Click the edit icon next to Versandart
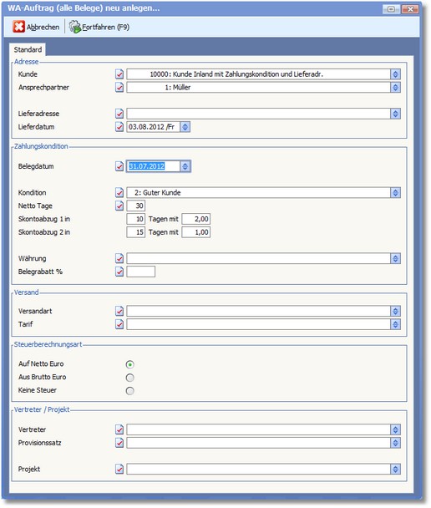Screen dimensions: 431x508 pos(119,312)
